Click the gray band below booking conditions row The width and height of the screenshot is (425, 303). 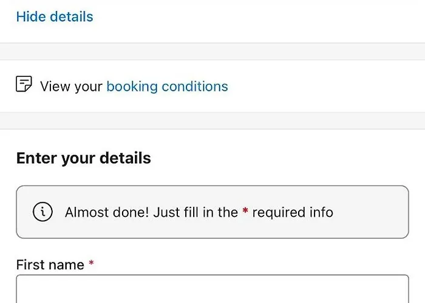click(212, 121)
